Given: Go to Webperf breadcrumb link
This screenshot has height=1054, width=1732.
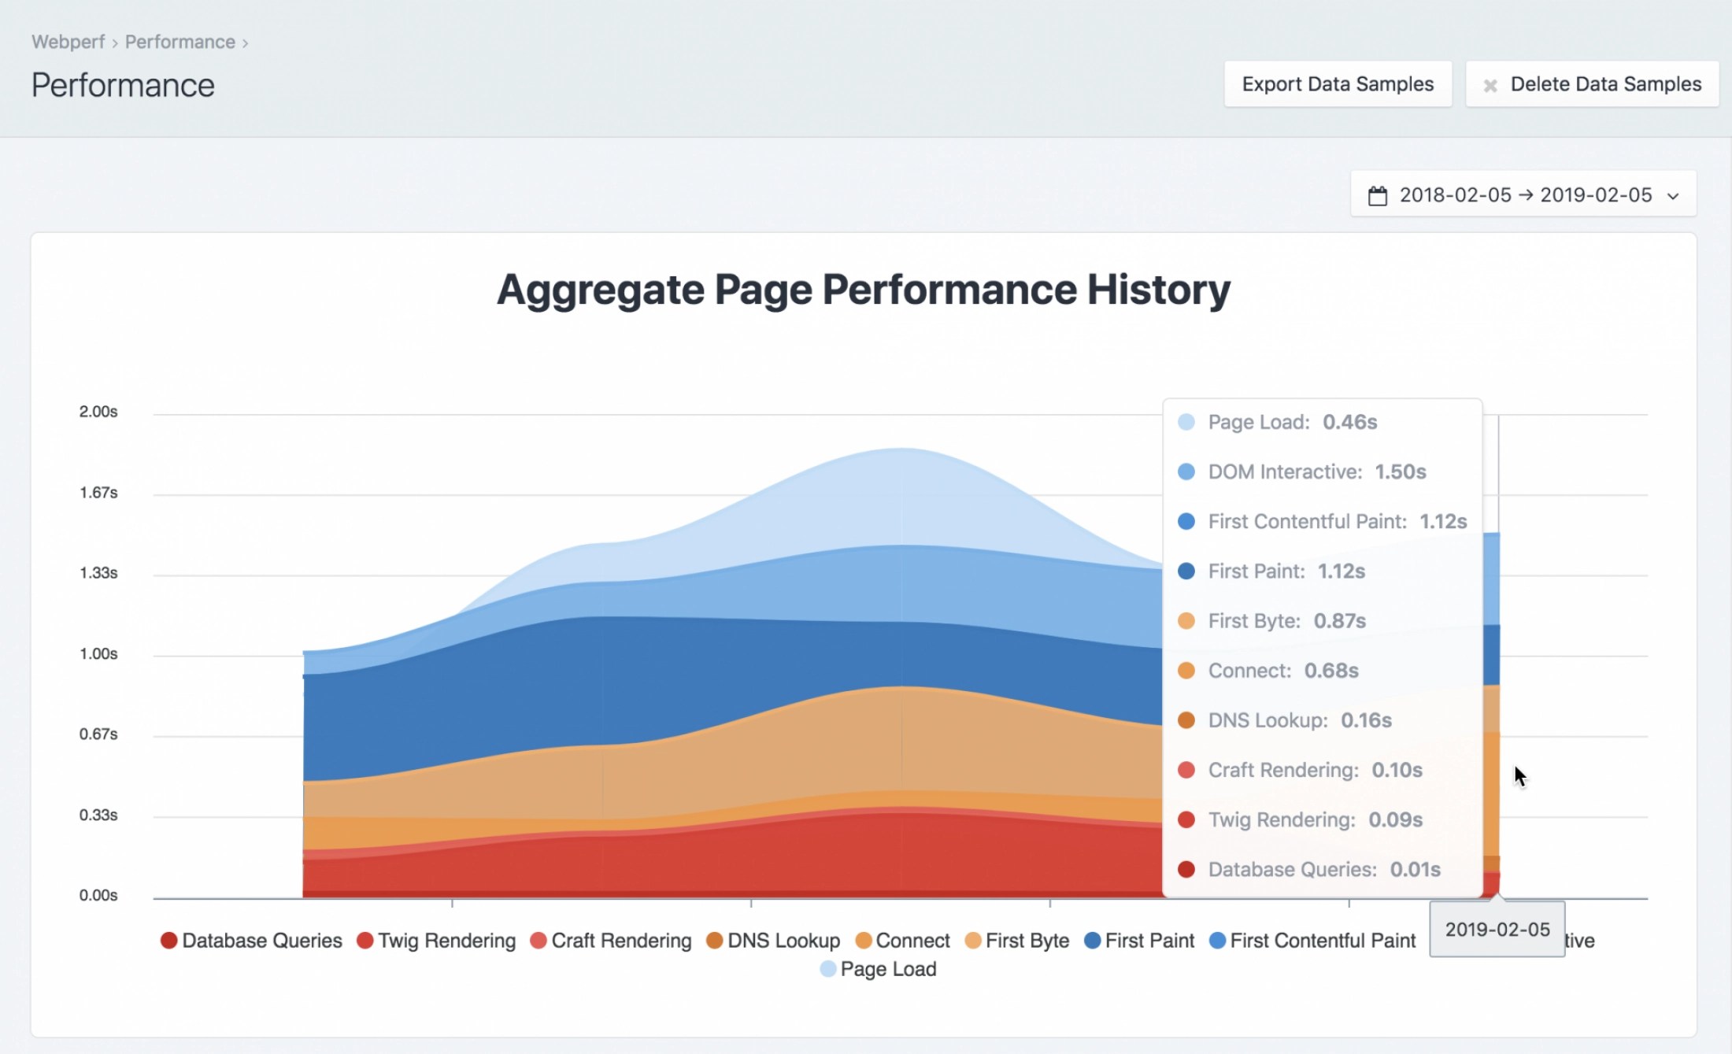Looking at the screenshot, I should point(68,42).
